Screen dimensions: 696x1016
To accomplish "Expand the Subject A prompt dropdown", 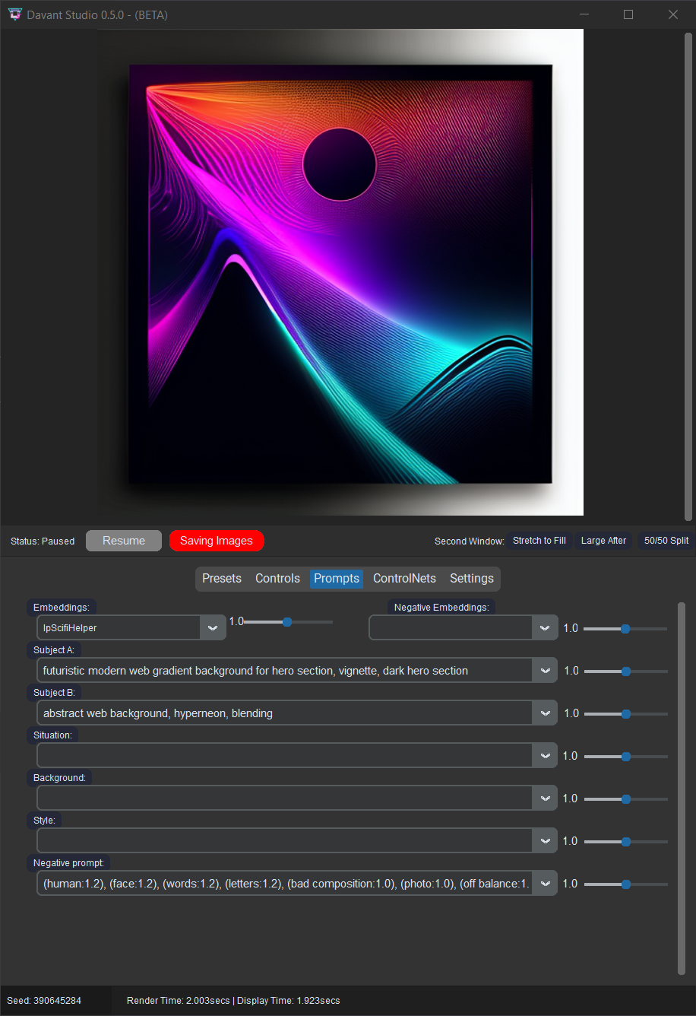I will click(x=545, y=670).
